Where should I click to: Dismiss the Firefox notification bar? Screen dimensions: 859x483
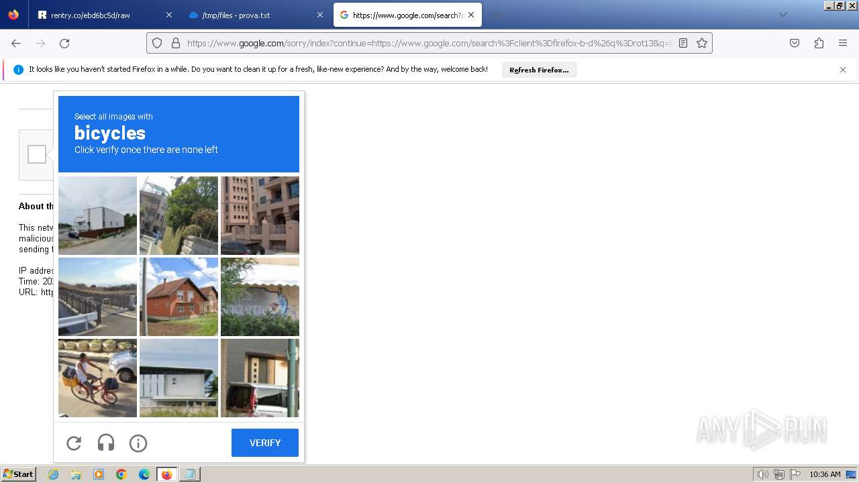coord(843,70)
